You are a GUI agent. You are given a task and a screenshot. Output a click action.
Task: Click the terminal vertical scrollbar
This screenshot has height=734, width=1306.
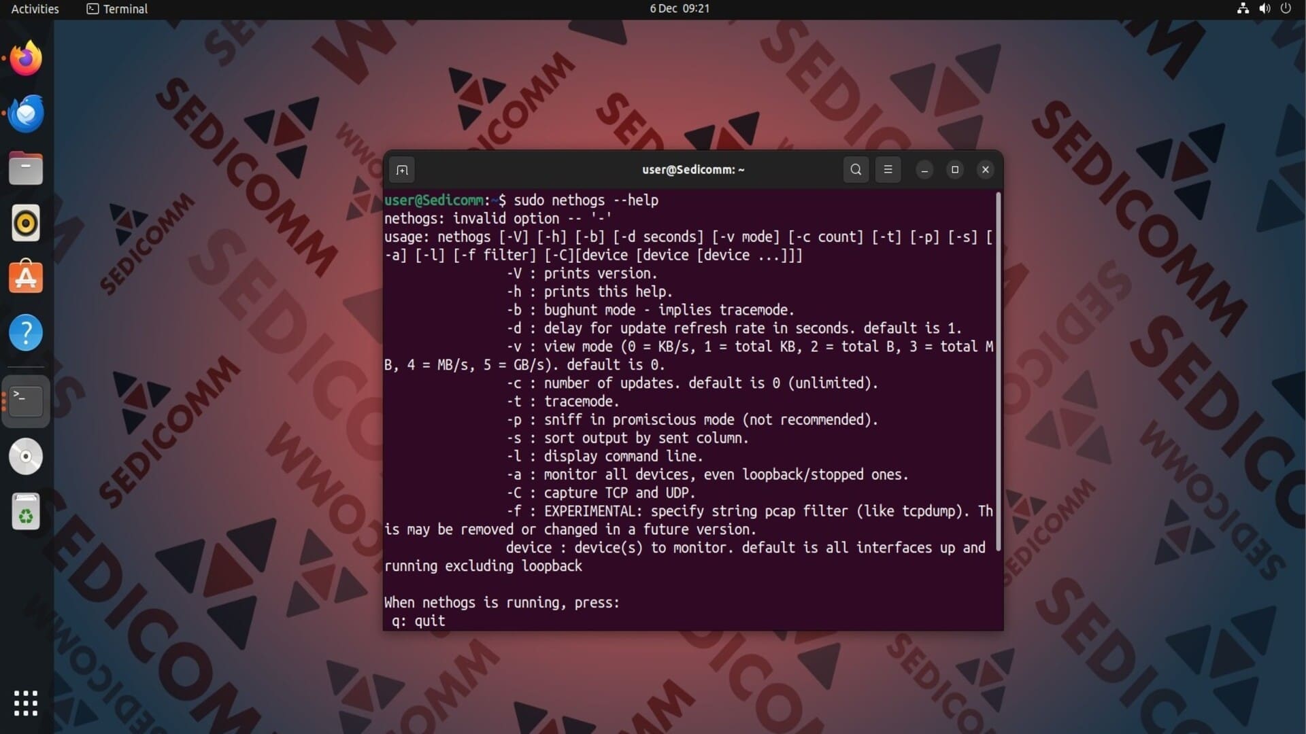coord(998,372)
